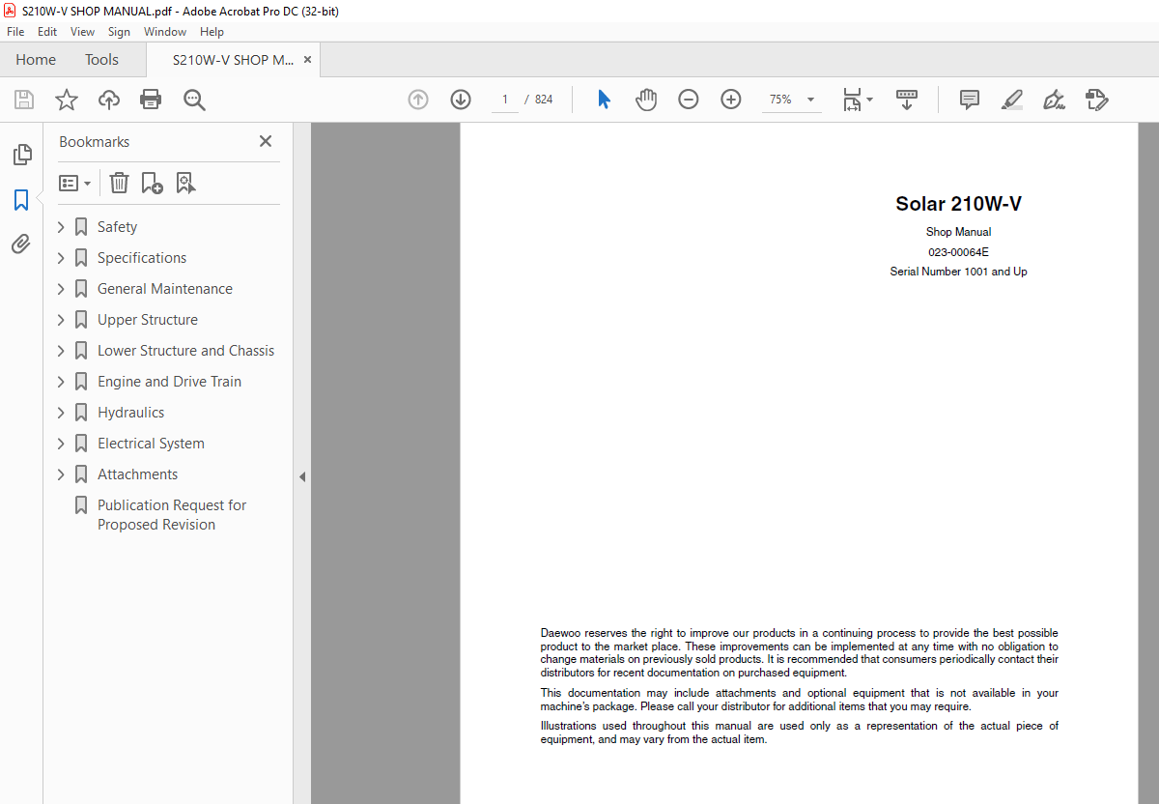Open the View menu
The width and height of the screenshot is (1159, 804).
point(82,32)
